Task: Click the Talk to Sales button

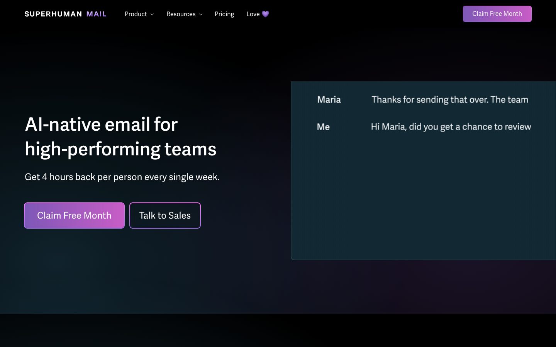Action: 165,216
